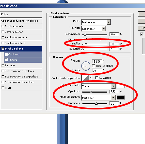The width and height of the screenshot is (145, 144).
Task: Toggle the preview checkbox at right edge
Action: (x=142, y=34)
